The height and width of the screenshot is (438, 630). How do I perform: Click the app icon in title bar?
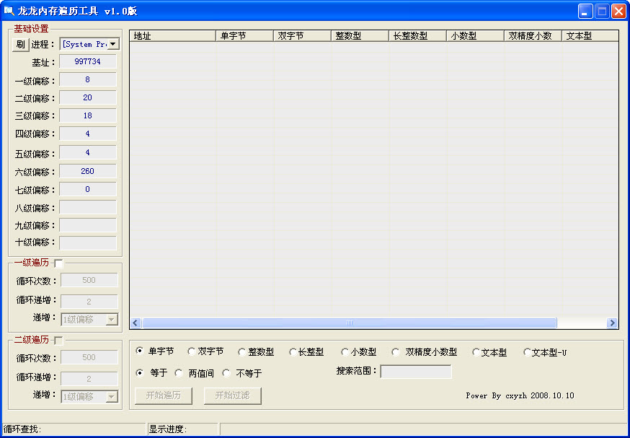click(9, 11)
